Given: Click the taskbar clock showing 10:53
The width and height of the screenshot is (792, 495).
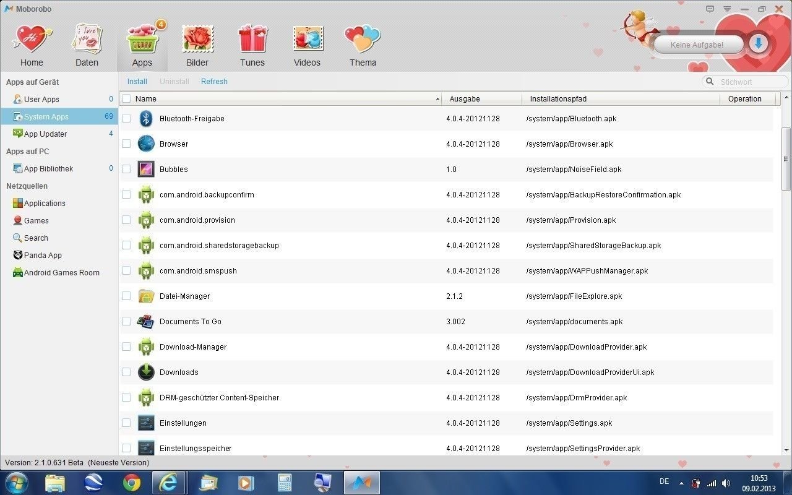Looking at the screenshot, I should tap(759, 483).
